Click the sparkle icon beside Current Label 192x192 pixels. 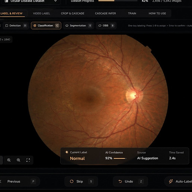[x=67, y=152]
